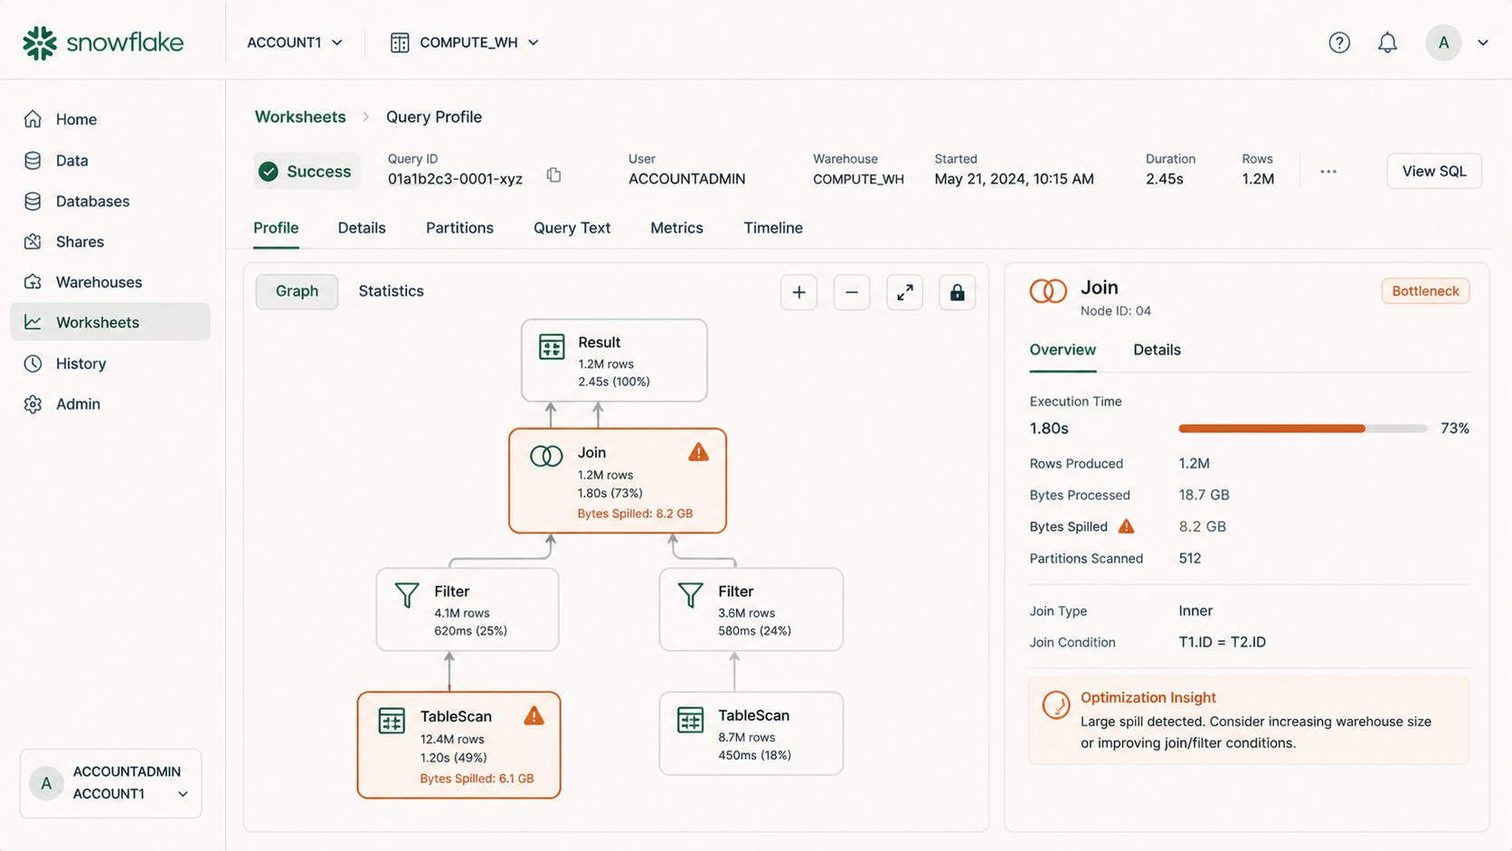Click the Success status badge
Image resolution: width=1512 pixels, height=851 pixels.
click(307, 172)
